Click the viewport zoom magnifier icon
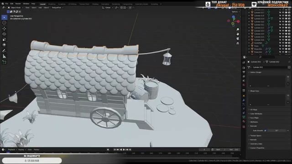292x164 pixels. tap(238, 30)
